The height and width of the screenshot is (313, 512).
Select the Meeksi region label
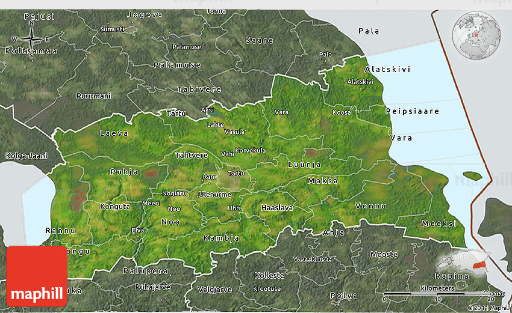pos(439,223)
